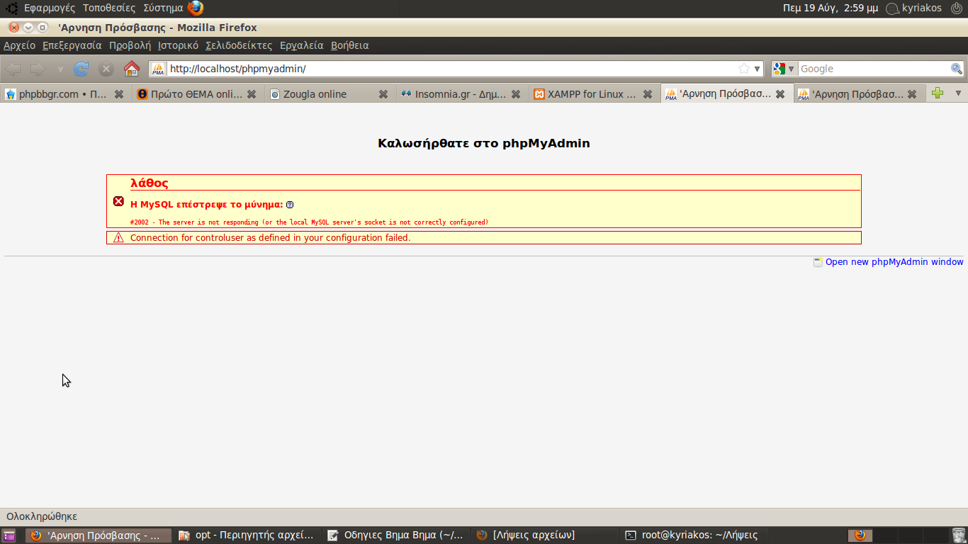Click the Firefox launcher in top panel
Screen dimensions: 968x544
196,8
